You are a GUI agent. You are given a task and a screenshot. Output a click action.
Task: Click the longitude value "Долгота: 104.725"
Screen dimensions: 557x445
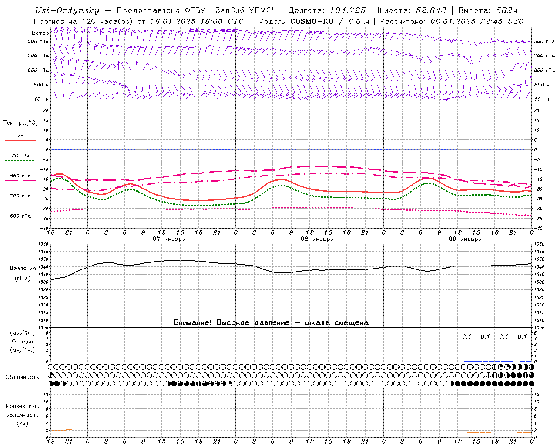tap(326, 10)
